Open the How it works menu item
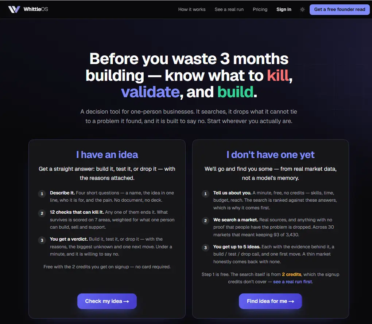The height and width of the screenshot is (324, 372). (192, 9)
